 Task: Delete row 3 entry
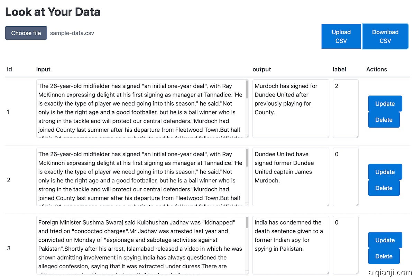(x=384, y=256)
